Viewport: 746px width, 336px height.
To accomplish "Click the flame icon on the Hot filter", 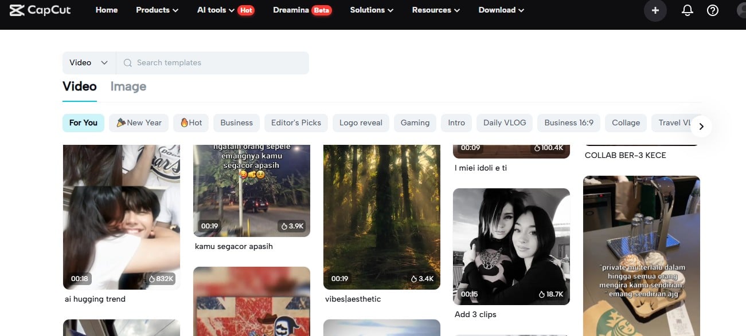I will pyautogui.click(x=185, y=122).
